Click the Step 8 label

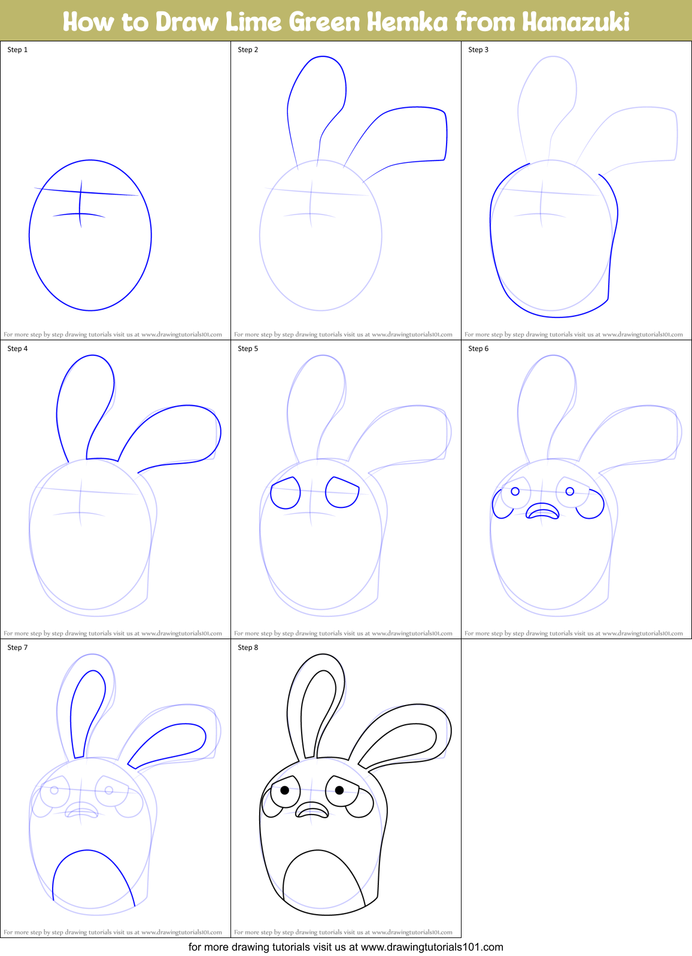248,648
